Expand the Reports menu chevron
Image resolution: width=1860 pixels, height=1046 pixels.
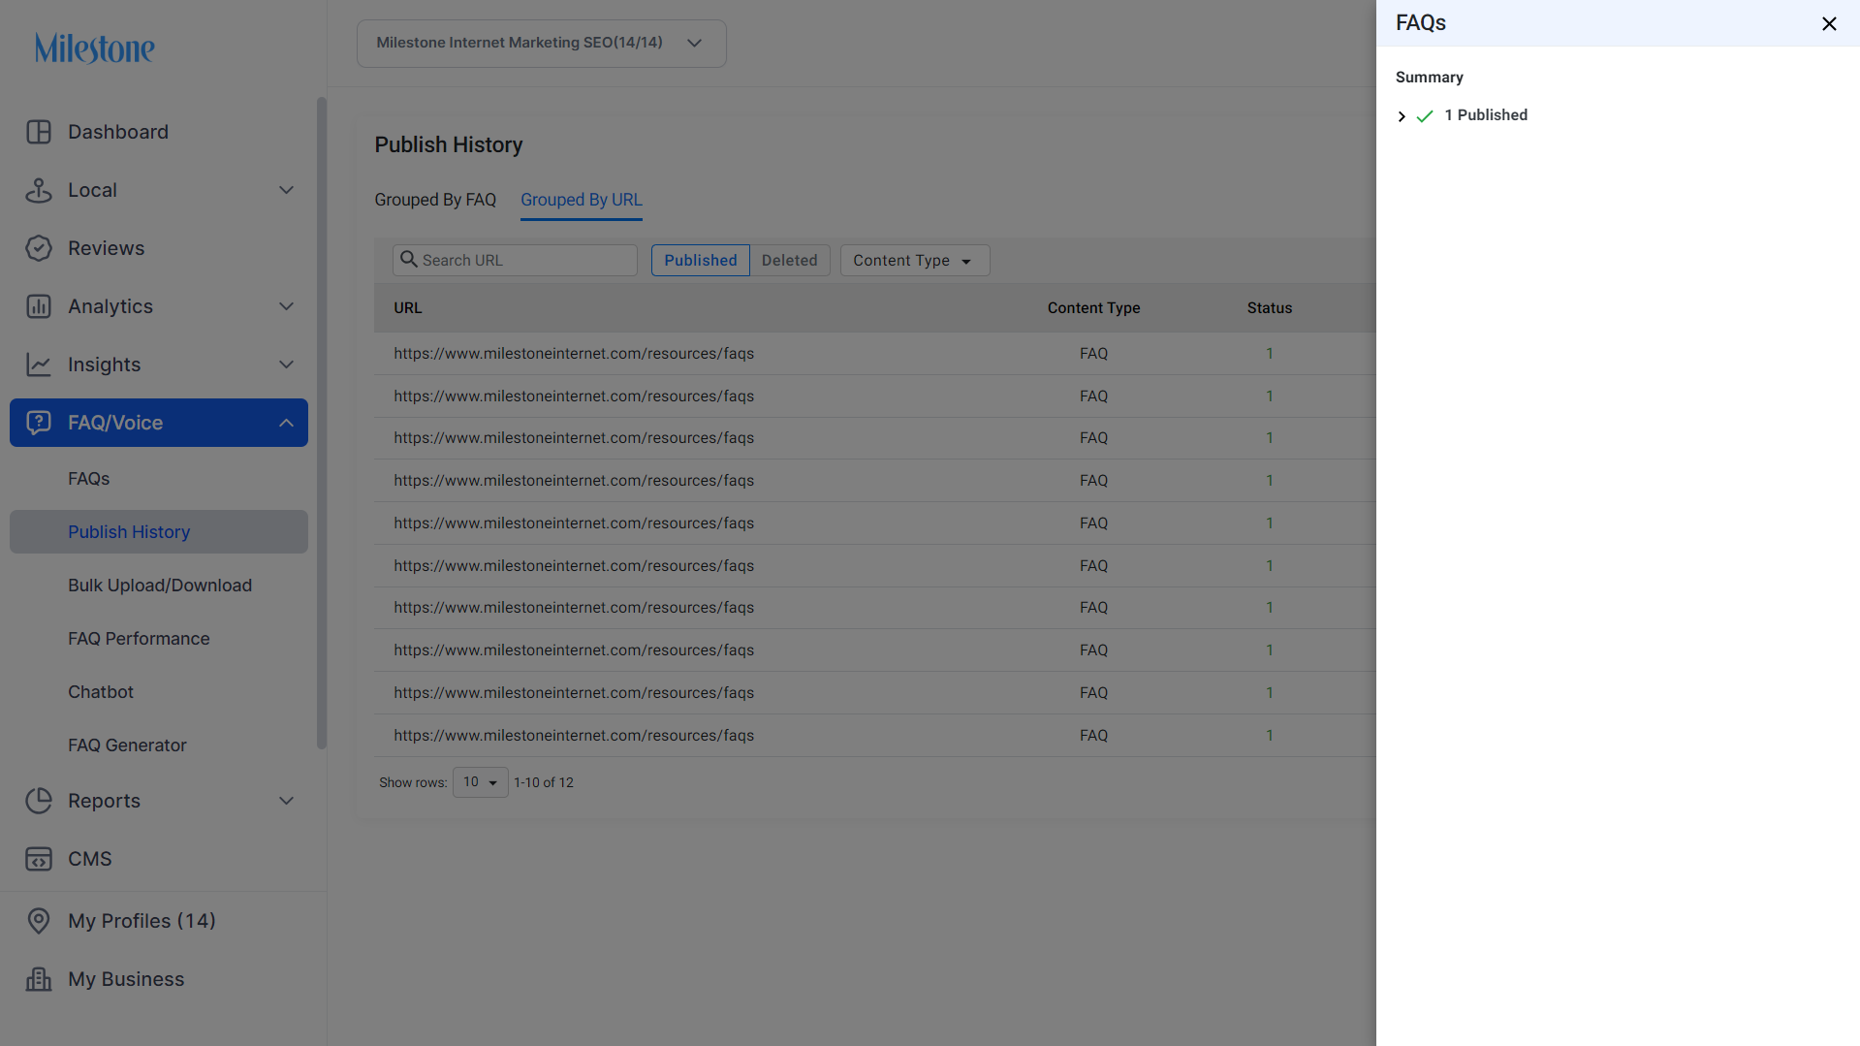[x=286, y=801]
